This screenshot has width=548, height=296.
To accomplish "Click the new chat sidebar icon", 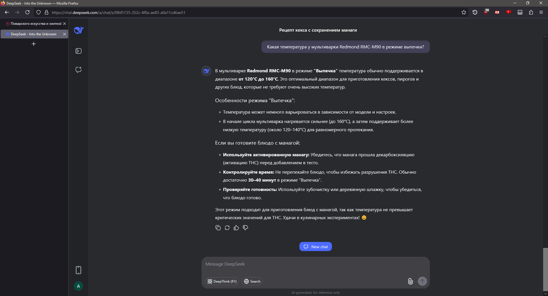I will (78, 70).
